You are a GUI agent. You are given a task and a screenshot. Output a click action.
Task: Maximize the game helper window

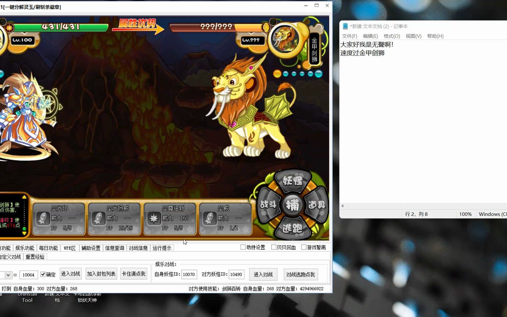317,6
